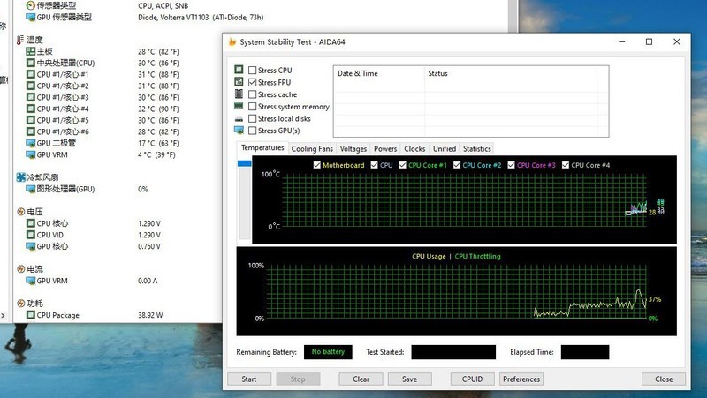Click the CPU Throttling graph label
Screen dimensions: 707x398
(477, 256)
